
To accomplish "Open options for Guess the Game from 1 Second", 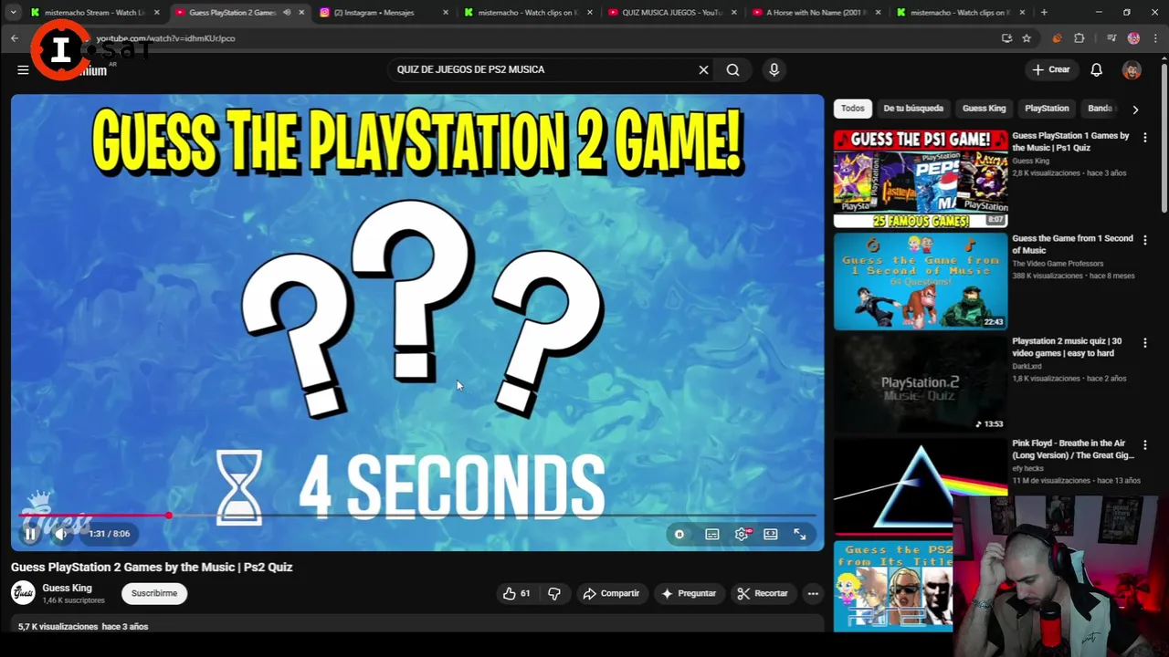I will (1145, 240).
